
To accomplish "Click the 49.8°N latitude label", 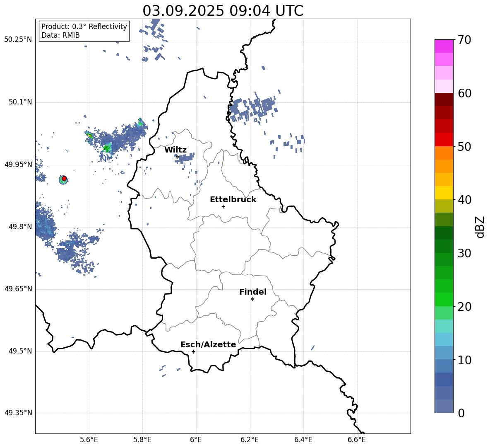I will (20, 227).
